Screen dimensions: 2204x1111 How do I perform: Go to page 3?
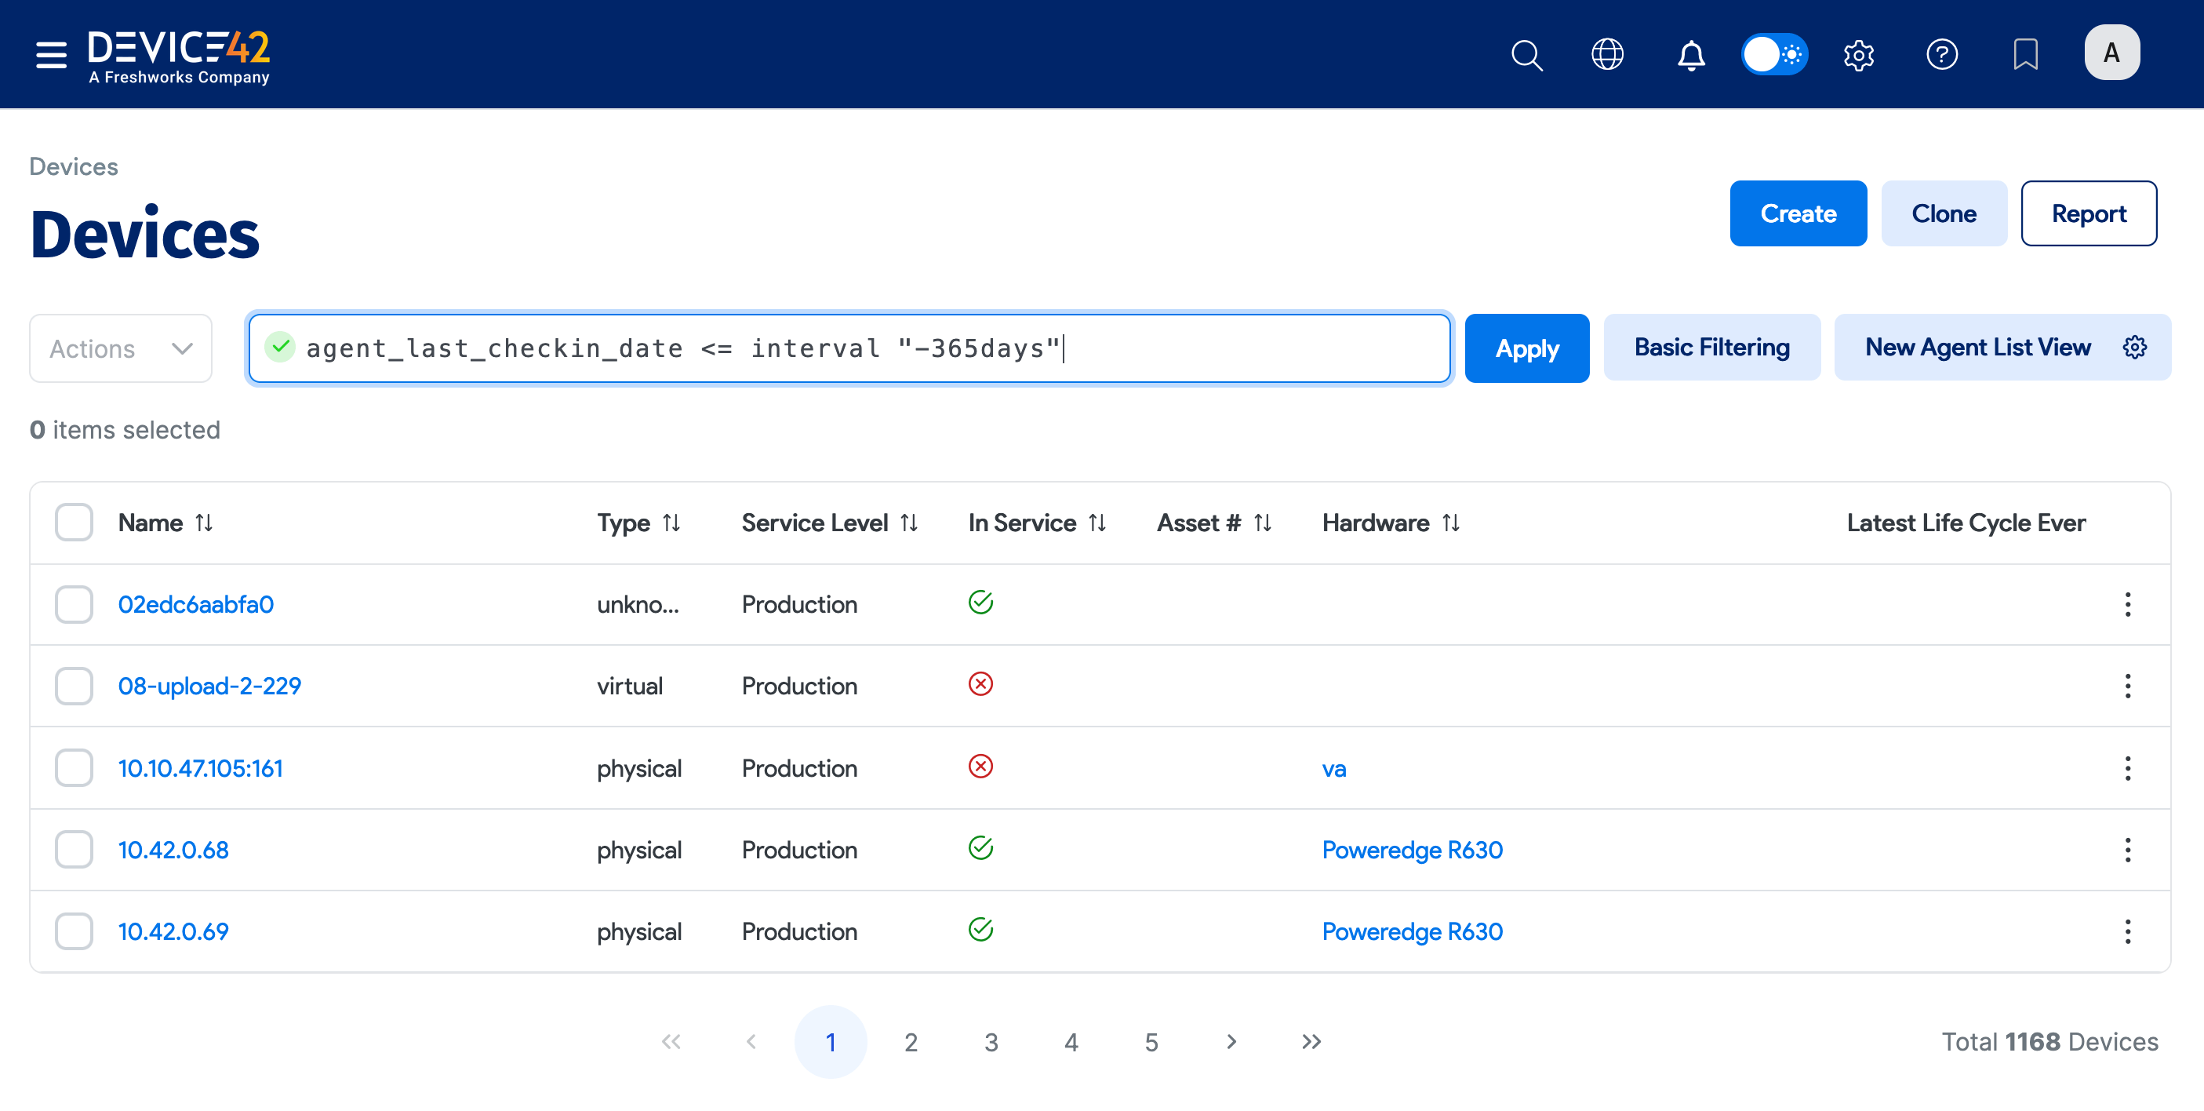tap(991, 1042)
